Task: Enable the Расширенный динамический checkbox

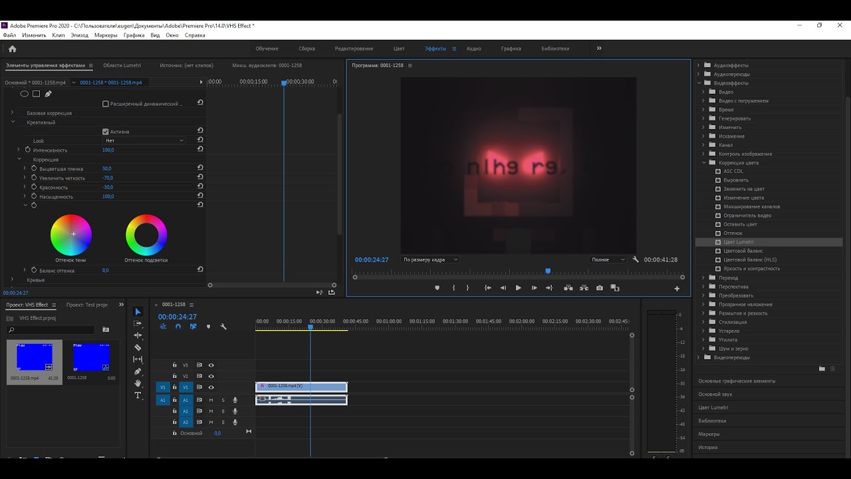Action: [x=106, y=104]
